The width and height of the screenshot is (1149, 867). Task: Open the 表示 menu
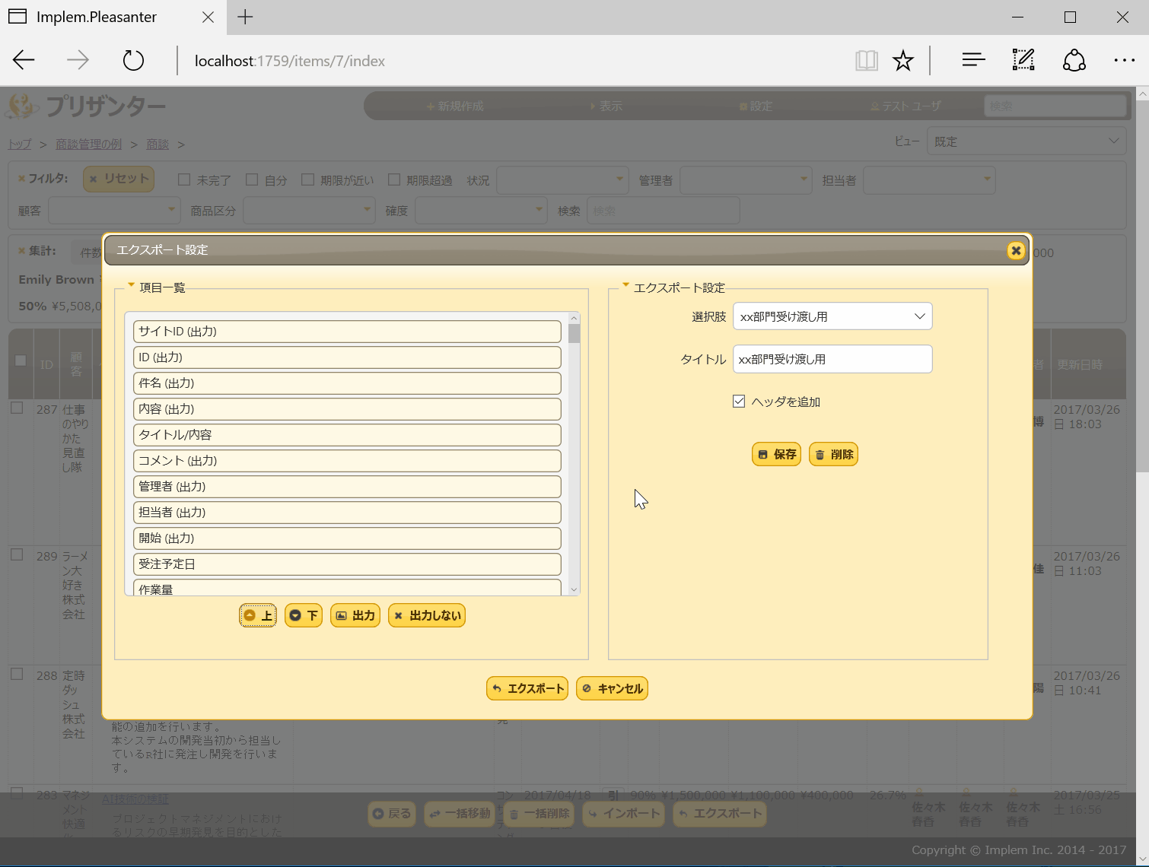point(606,106)
